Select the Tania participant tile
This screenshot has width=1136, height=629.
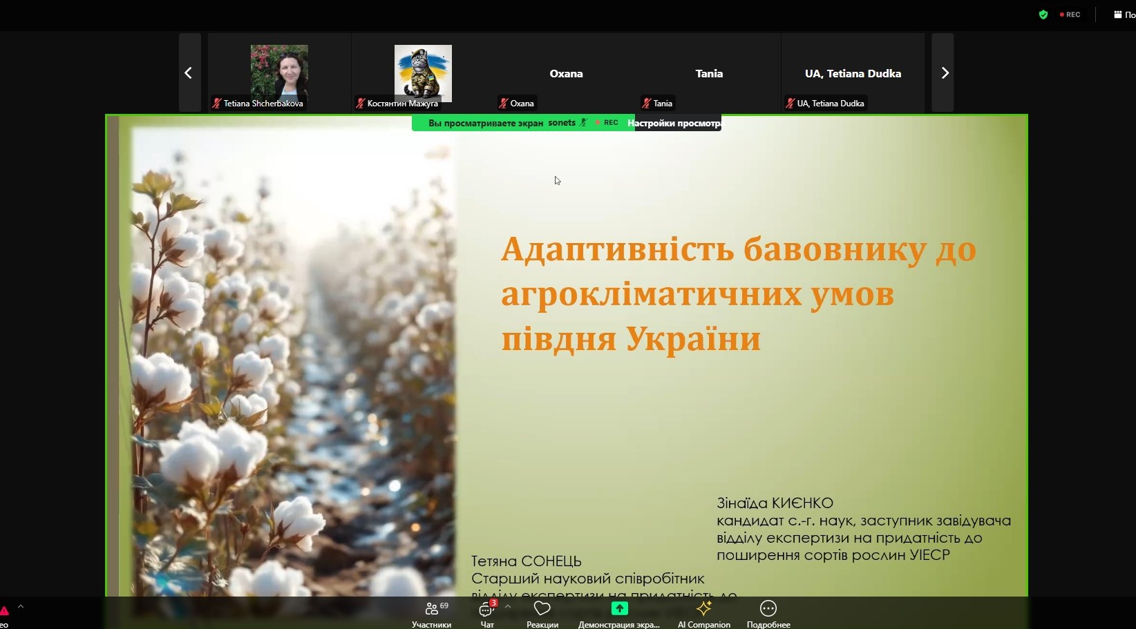(x=709, y=73)
